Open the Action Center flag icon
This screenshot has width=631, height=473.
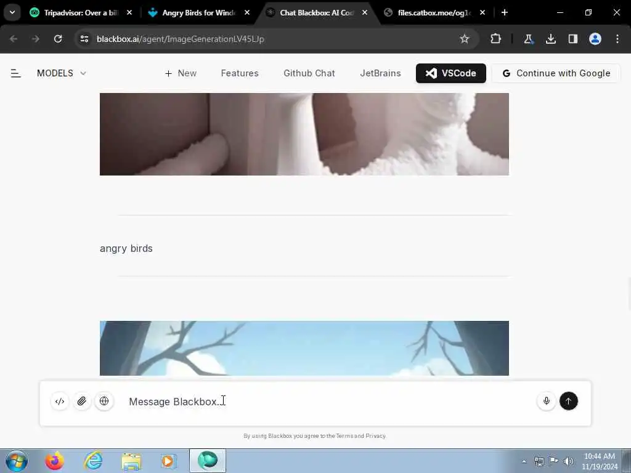click(x=554, y=461)
